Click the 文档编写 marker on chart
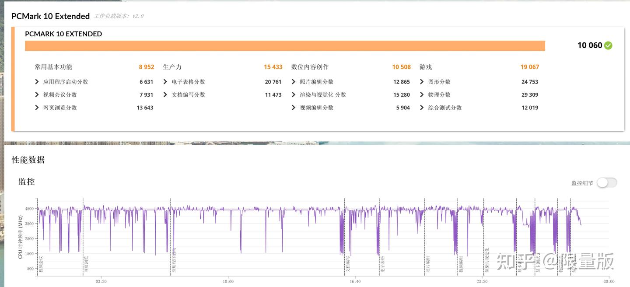The image size is (630, 287). (x=348, y=264)
